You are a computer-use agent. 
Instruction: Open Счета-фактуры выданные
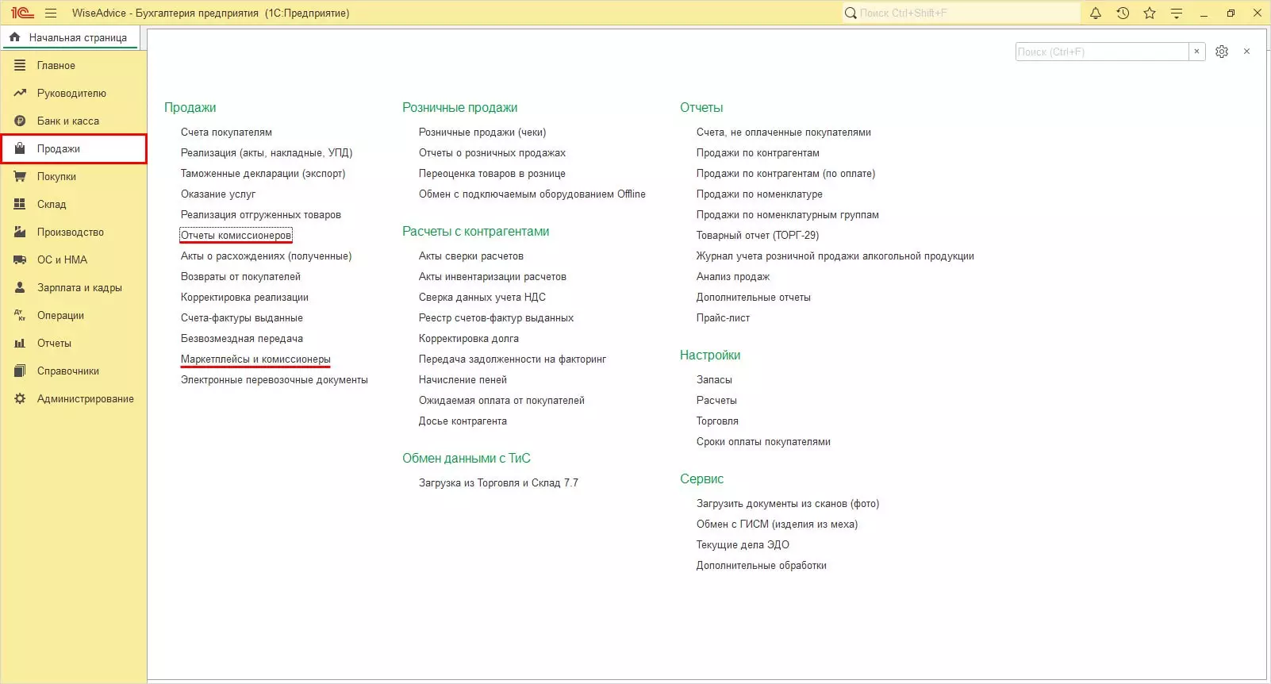click(242, 317)
